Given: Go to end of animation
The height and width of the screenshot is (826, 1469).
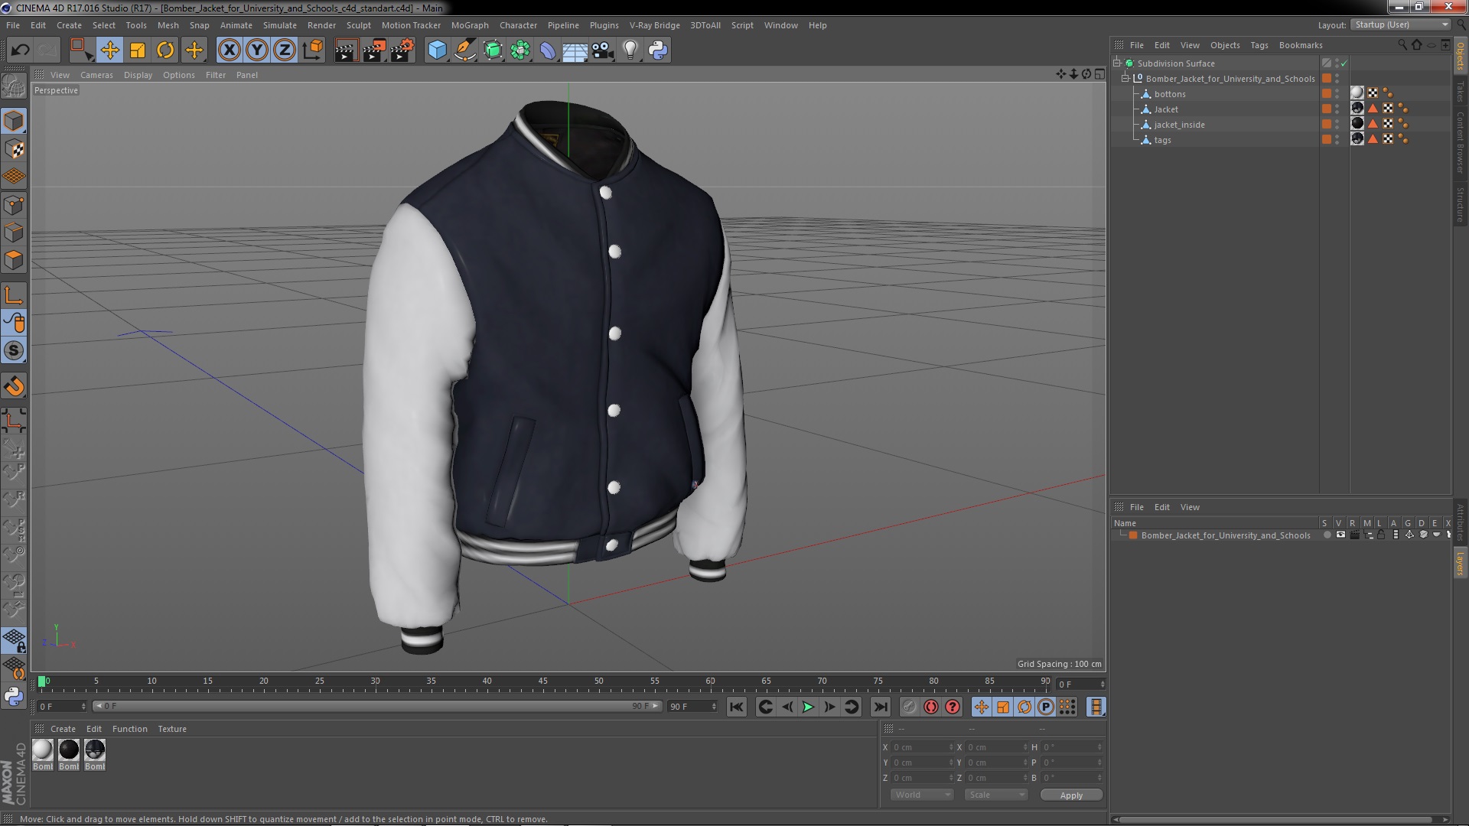Looking at the screenshot, I should pos(881,707).
